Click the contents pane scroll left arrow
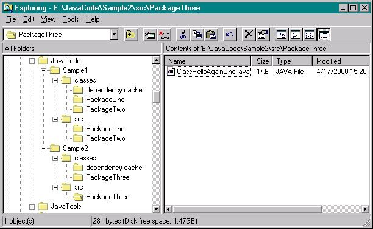Image resolution: width=373 pixels, height=229 pixels. (x=168, y=210)
